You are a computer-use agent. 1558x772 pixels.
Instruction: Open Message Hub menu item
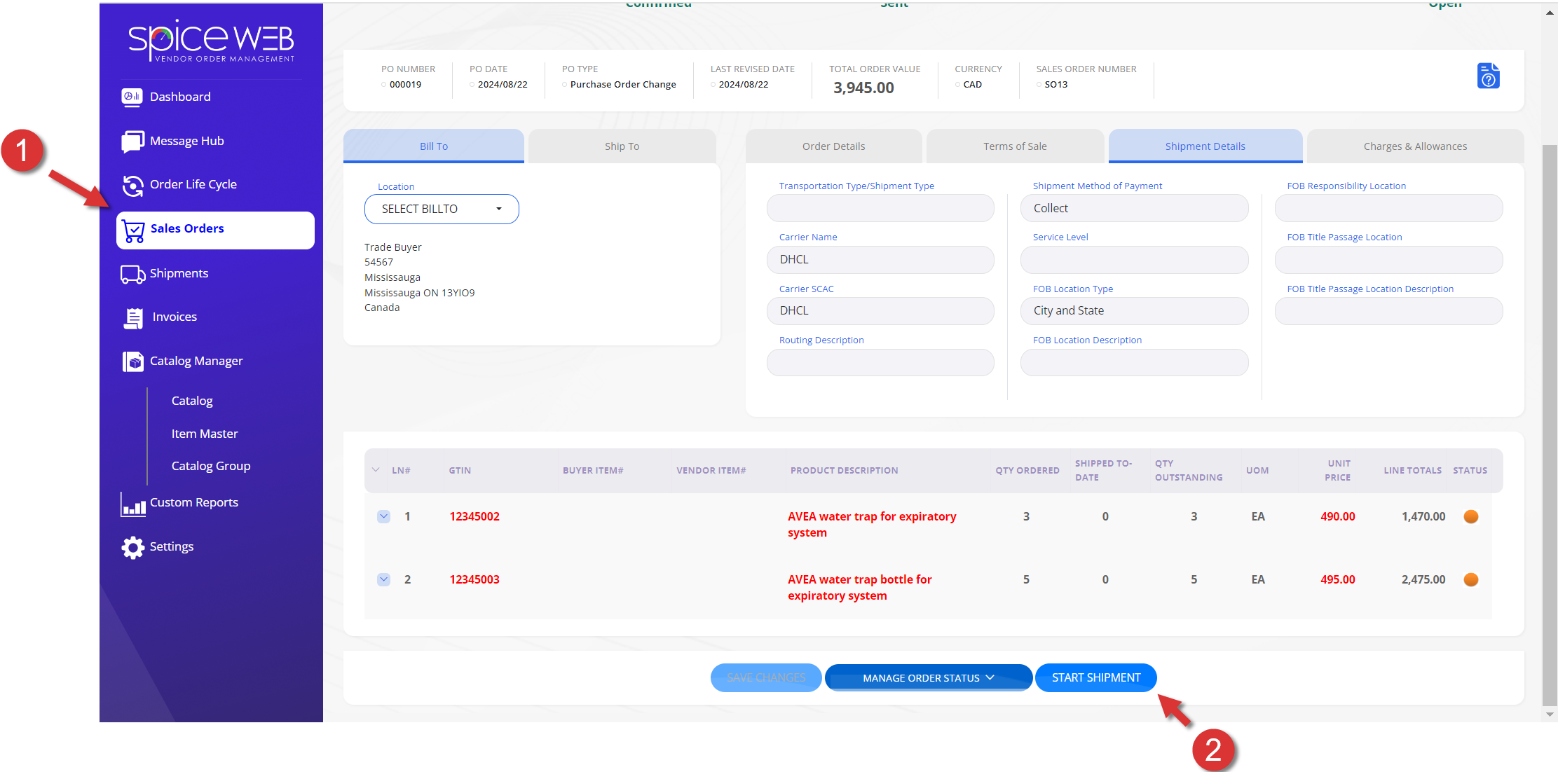point(187,141)
